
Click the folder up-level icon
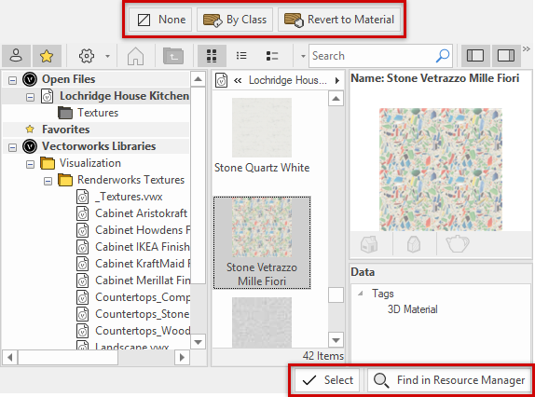click(173, 56)
